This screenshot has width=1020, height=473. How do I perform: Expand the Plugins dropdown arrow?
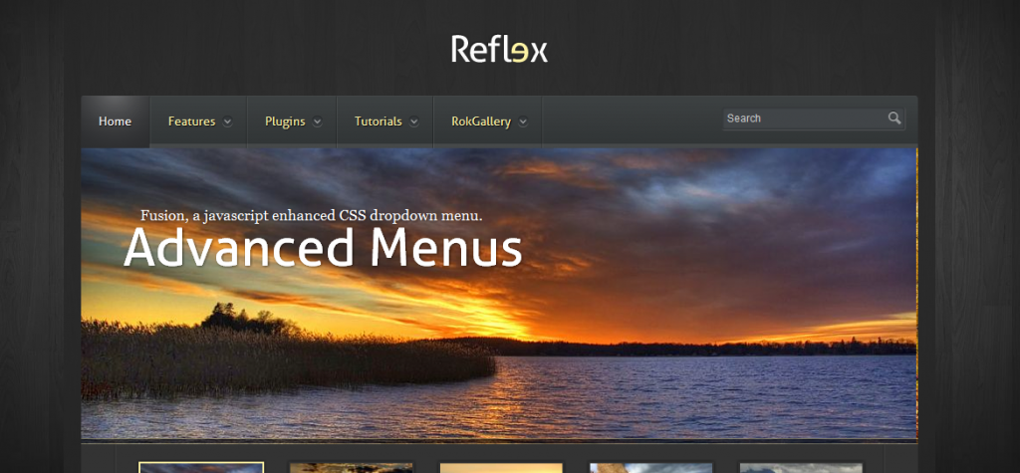pyautogui.click(x=317, y=121)
